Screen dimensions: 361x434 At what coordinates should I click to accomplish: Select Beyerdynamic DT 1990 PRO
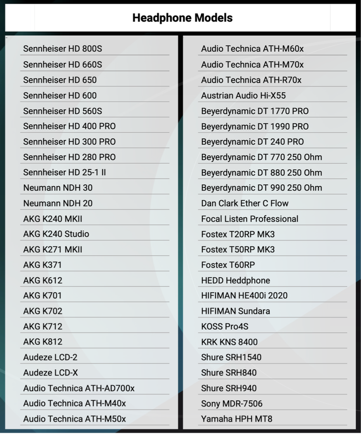tap(255, 127)
